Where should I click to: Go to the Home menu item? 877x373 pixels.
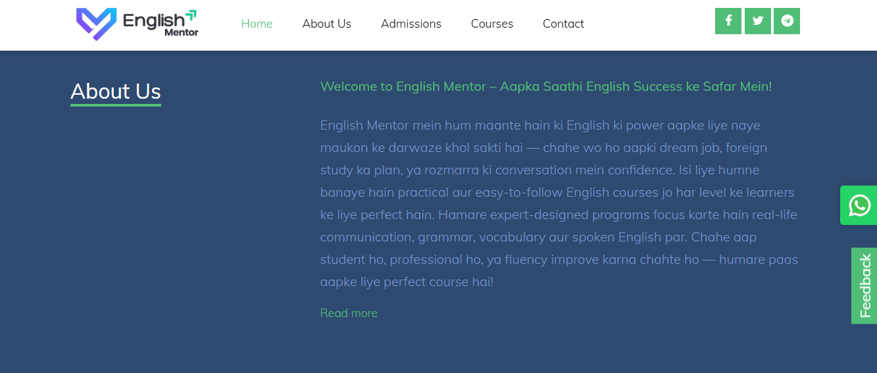[x=257, y=24]
